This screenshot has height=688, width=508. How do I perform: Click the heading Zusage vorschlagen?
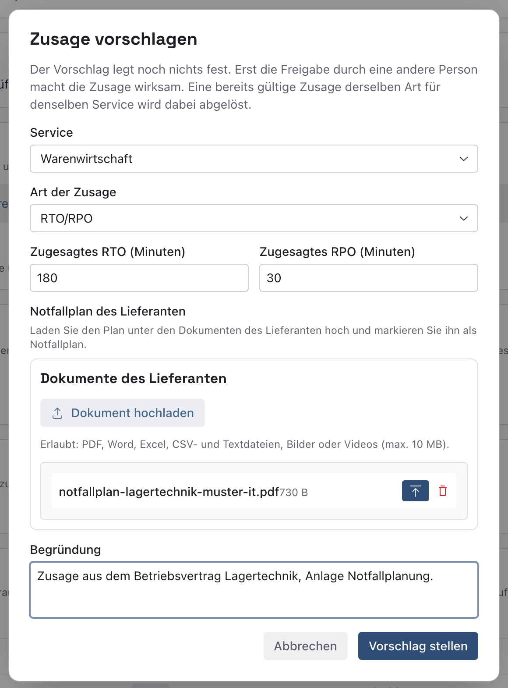click(113, 39)
